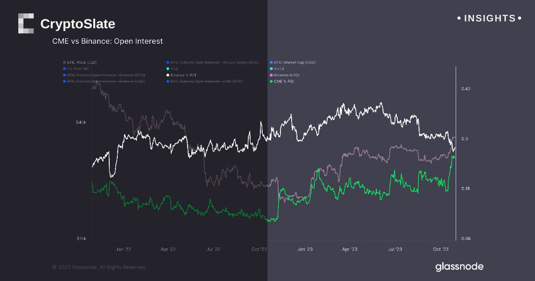Click the glassnode logo at bottom right
Screen dimensions: 535x281
[x=459, y=267]
